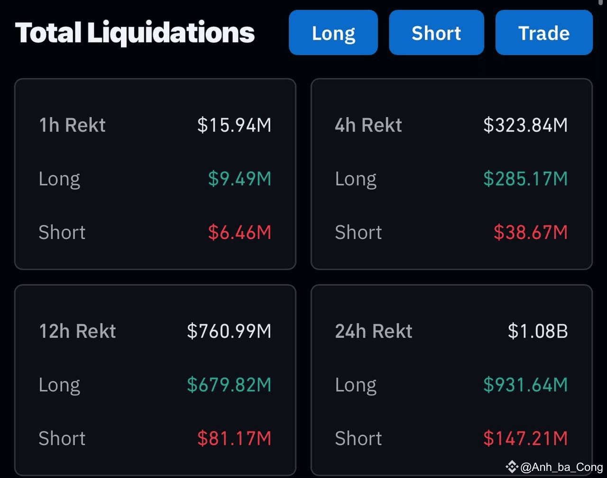607x478 pixels.
Task: Click the $323.84M 4h Rekt value
Action: pyautogui.click(x=526, y=125)
